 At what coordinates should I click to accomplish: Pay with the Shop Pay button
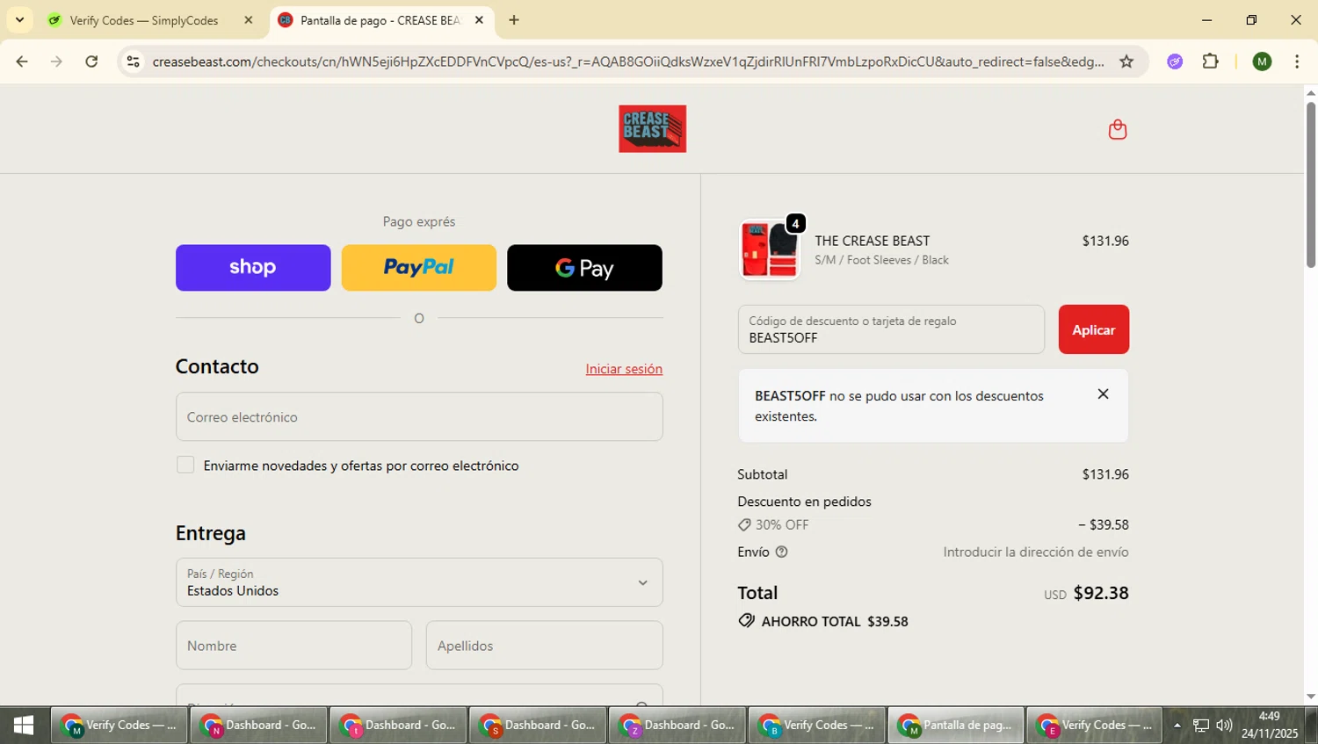tap(253, 268)
